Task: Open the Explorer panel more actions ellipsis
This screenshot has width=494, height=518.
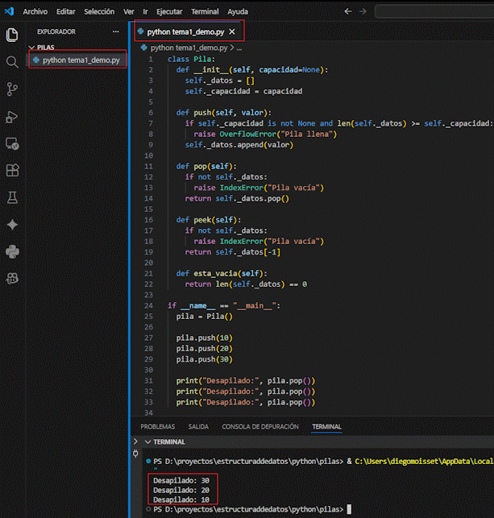Action: pyautogui.click(x=115, y=31)
